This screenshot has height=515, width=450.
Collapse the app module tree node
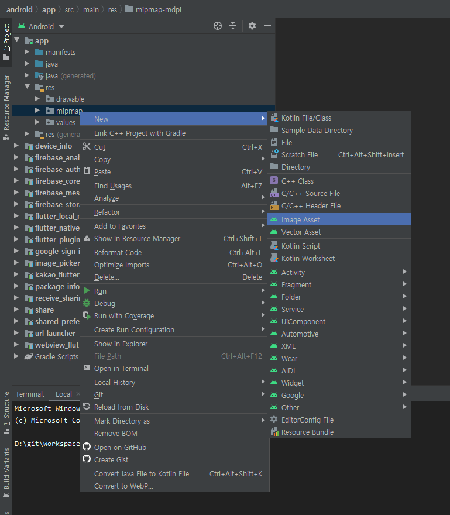[x=17, y=40]
